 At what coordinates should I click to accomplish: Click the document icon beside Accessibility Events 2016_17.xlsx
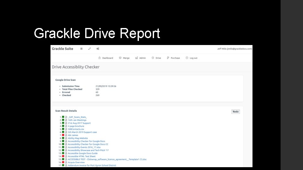pyautogui.click(x=66, y=147)
